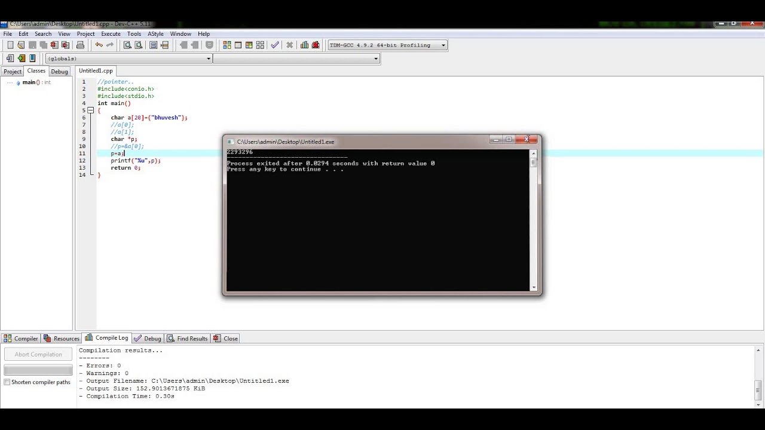Switch to the Classes side tab
The width and height of the screenshot is (765, 430).
(36, 70)
